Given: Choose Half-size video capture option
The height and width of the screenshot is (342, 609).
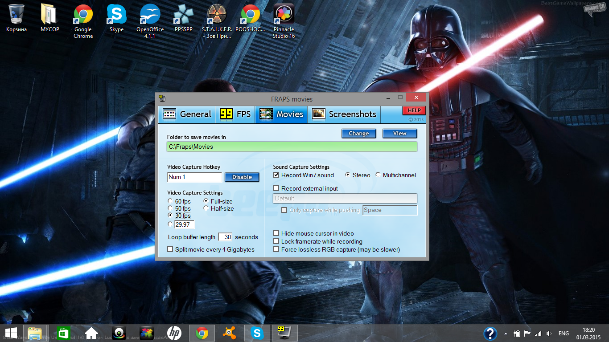Looking at the screenshot, I should (206, 208).
